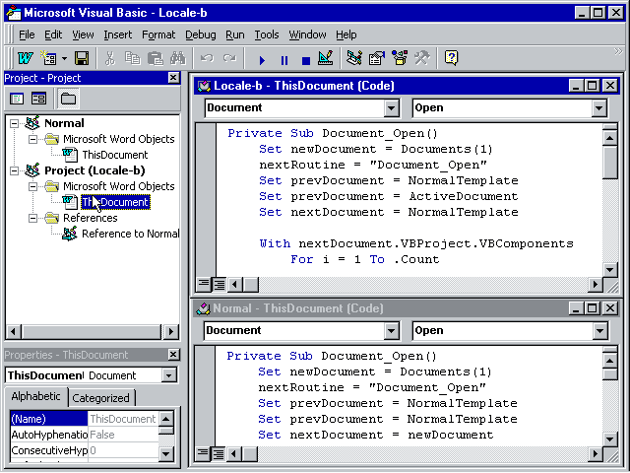Collapse Microsoft Word Objects under Normal

coord(32,139)
